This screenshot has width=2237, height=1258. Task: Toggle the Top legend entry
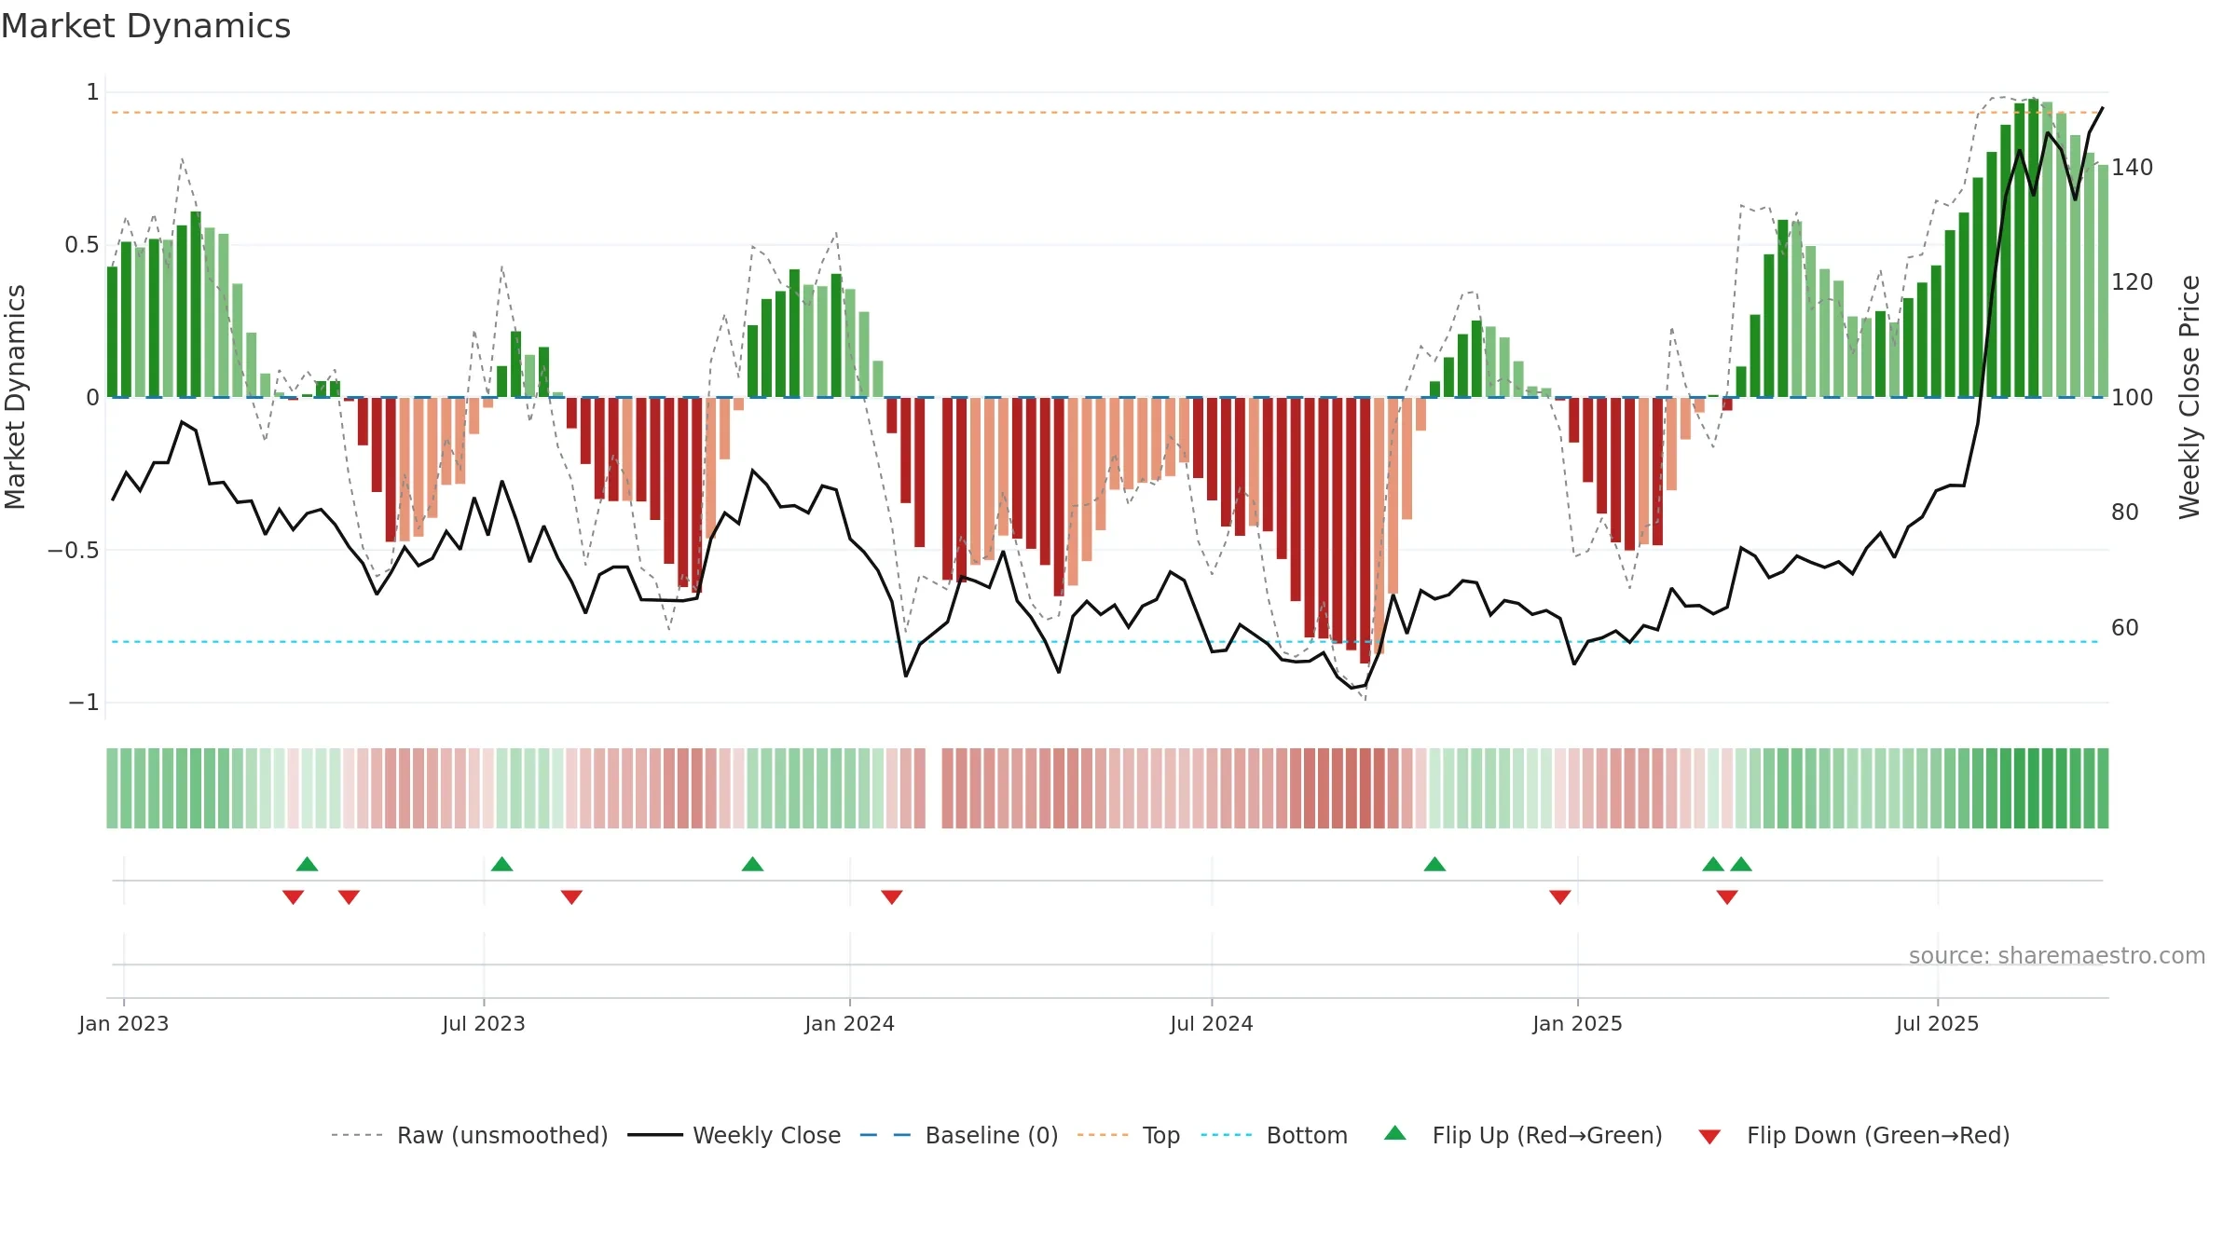[x=1129, y=1135]
